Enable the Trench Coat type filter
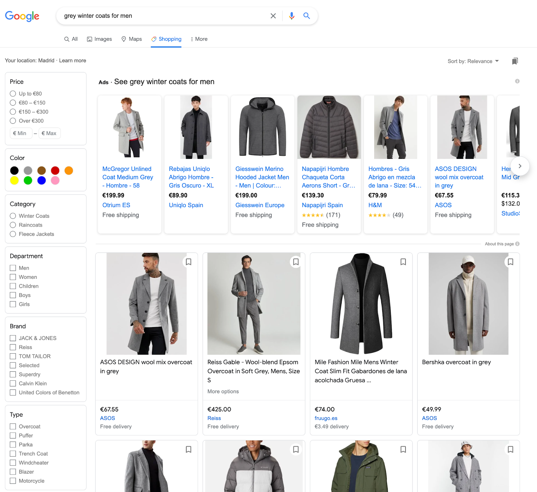 tap(13, 453)
